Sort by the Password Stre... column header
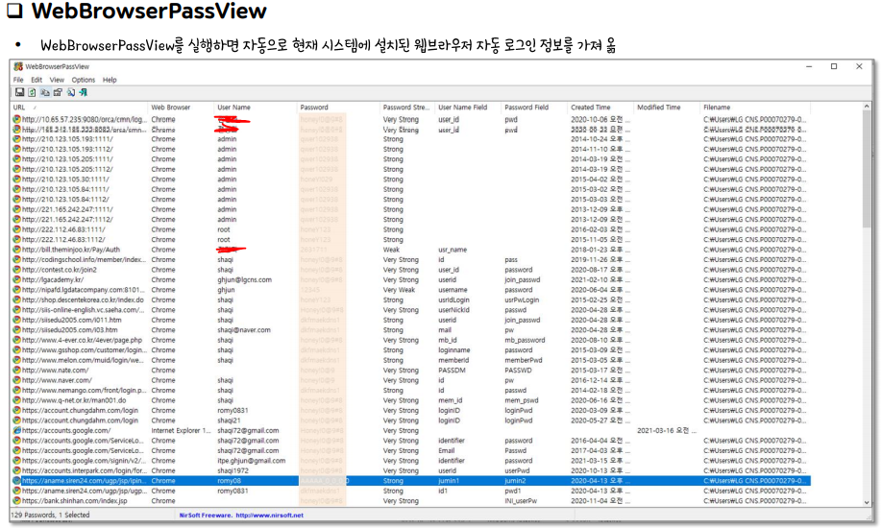 pos(406,108)
